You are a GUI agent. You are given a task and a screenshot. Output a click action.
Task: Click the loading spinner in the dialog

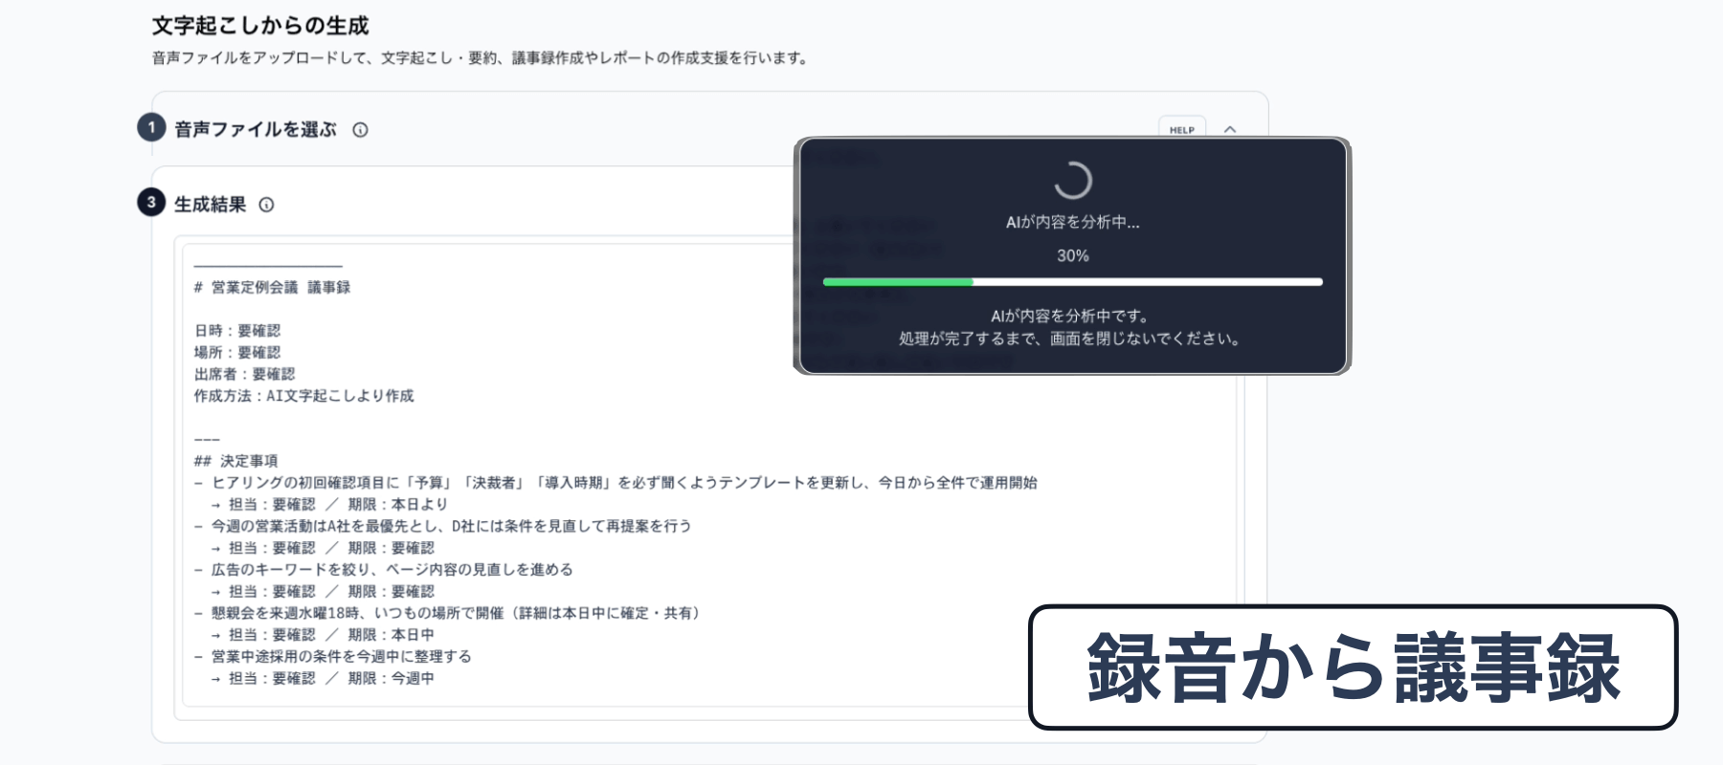[1073, 180]
